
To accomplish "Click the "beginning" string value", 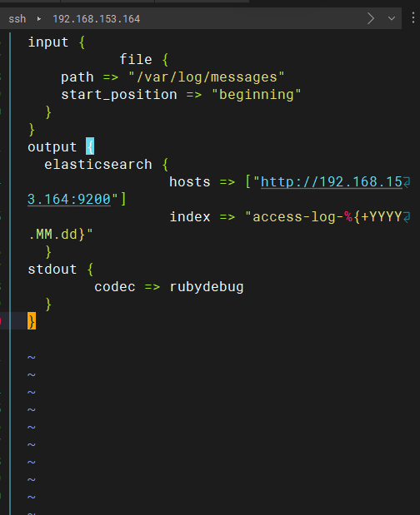I will 256,95.
